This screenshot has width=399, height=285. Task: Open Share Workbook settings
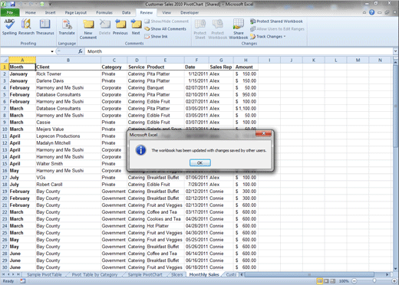click(x=239, y=29)
